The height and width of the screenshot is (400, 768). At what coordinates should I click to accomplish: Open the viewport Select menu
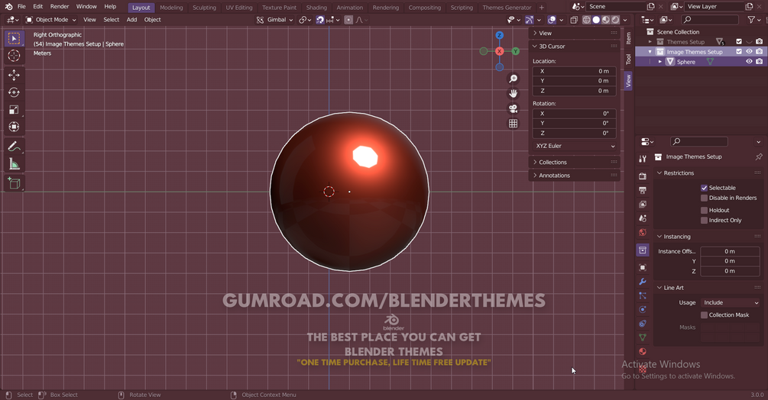pyautogui.click(x=111, y=20)
